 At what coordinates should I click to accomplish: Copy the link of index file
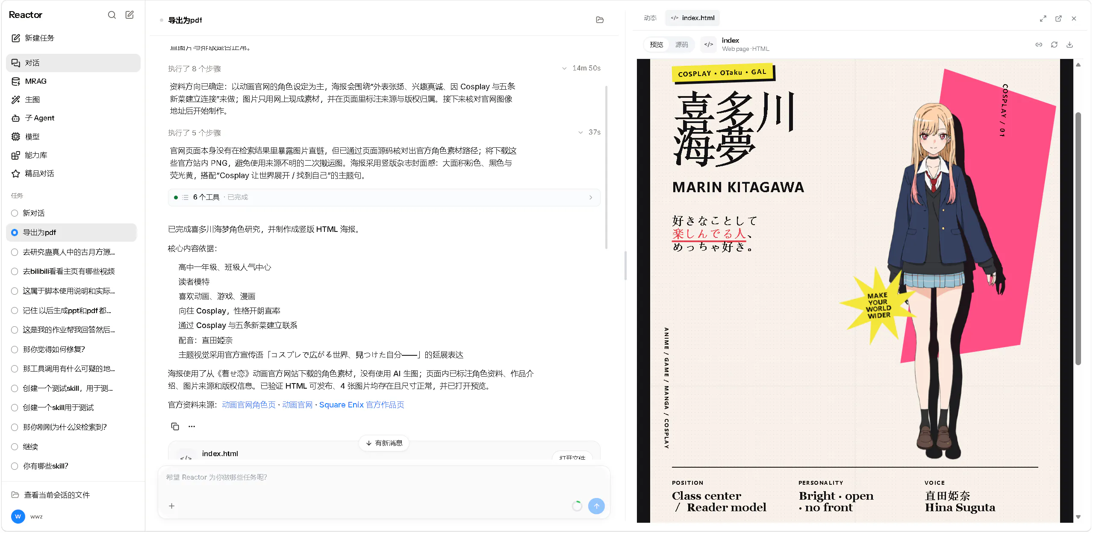click(1039, 44)
